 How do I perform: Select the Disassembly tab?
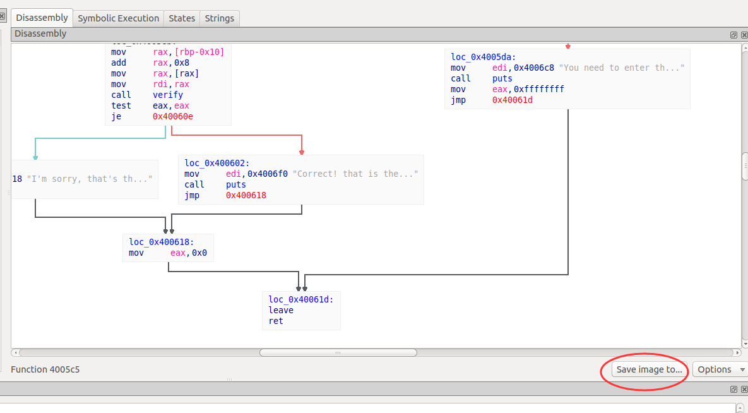[x=41, y=17]
